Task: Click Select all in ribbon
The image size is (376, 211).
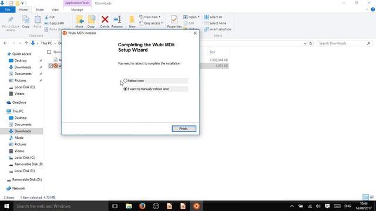Action: click(213, 17)
